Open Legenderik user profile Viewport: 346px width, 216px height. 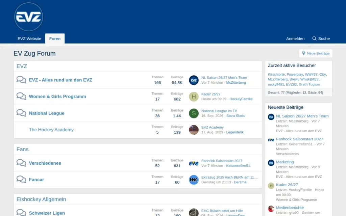[235, 132]
